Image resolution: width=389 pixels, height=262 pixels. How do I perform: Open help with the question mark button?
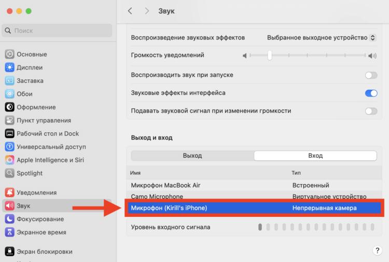pyautogui.click(x=377, y=250)
